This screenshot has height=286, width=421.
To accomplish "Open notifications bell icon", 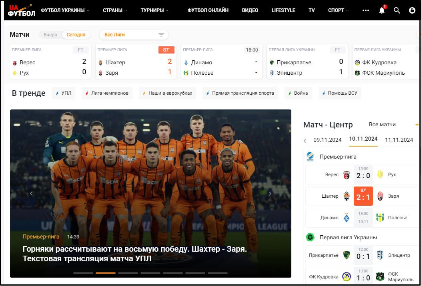I will (382, 10).
